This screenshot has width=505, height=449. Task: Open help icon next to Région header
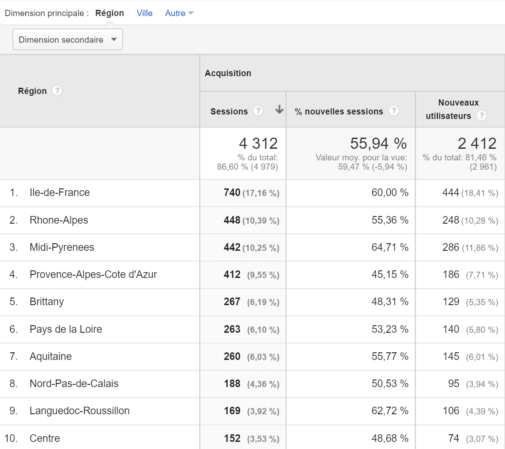[x=57, y=90]
